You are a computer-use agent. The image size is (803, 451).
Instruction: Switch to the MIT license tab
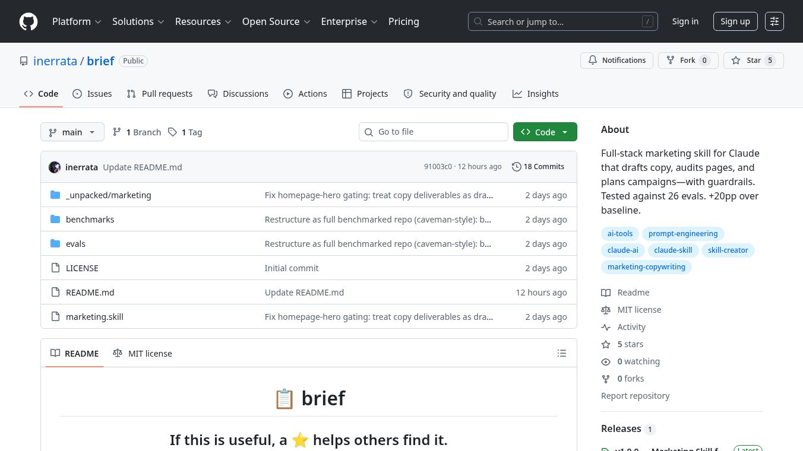[143, 354]
